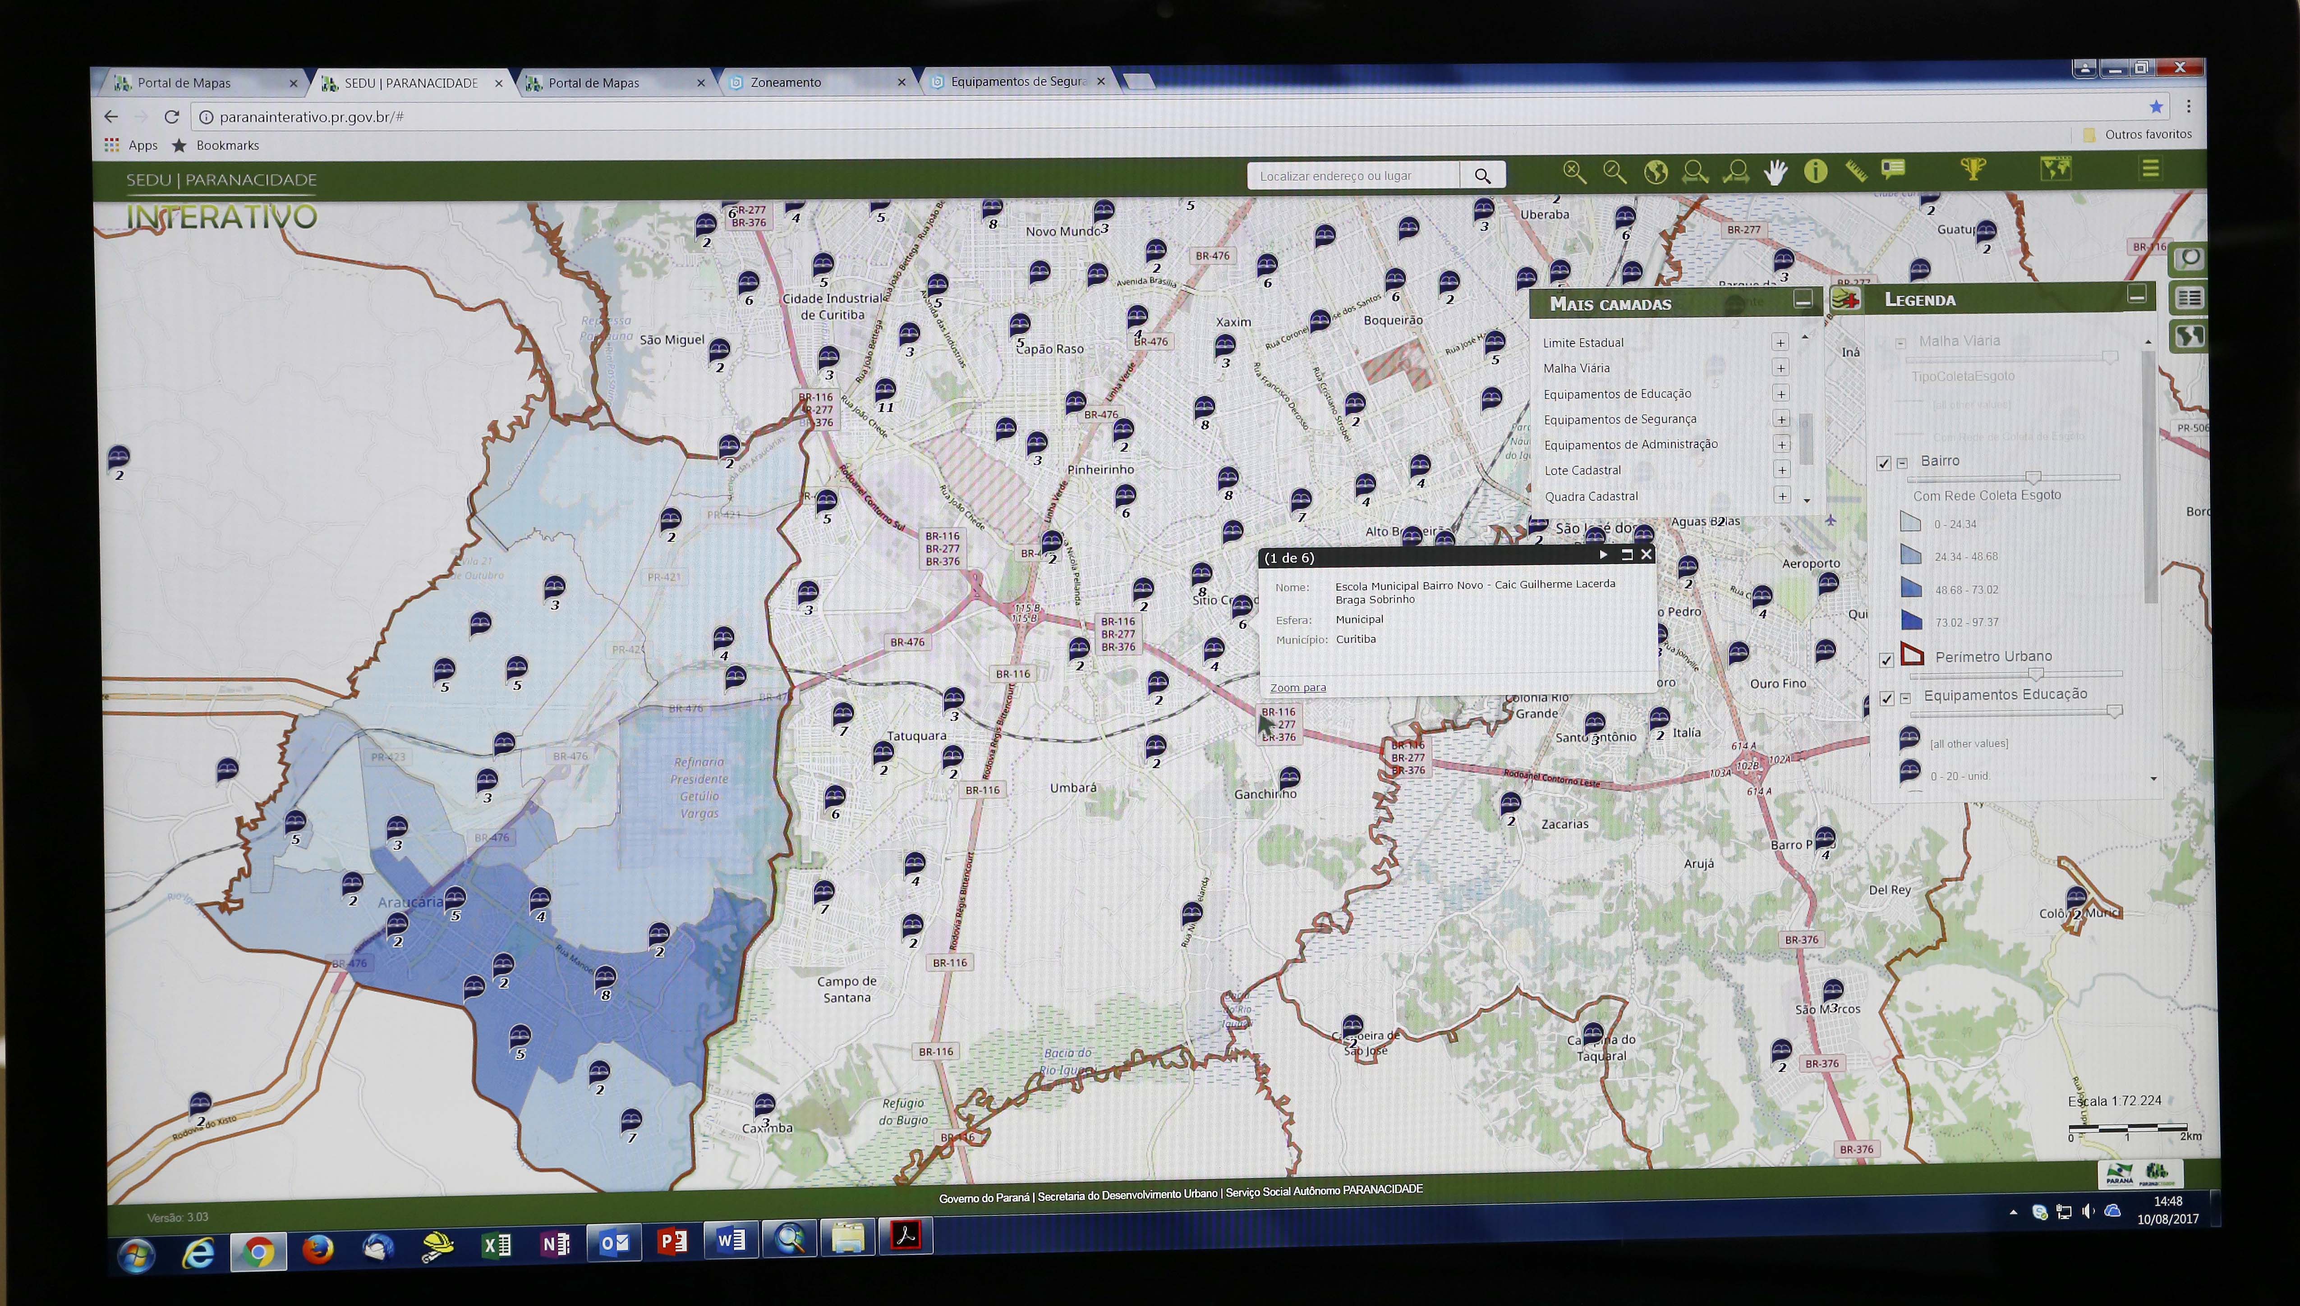Expand Equipamentos de Segurança layer
The image size is (2300, 1306).
click(x=1781, y=419)
